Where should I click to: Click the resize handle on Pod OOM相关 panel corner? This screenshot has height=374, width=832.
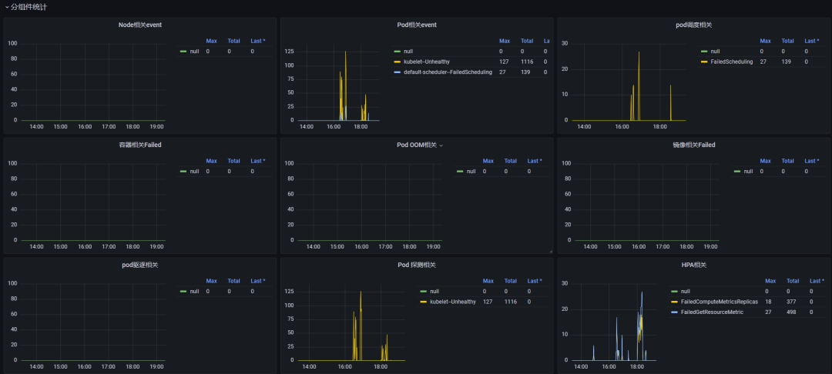pyautogui.click(x=551, y=251)
